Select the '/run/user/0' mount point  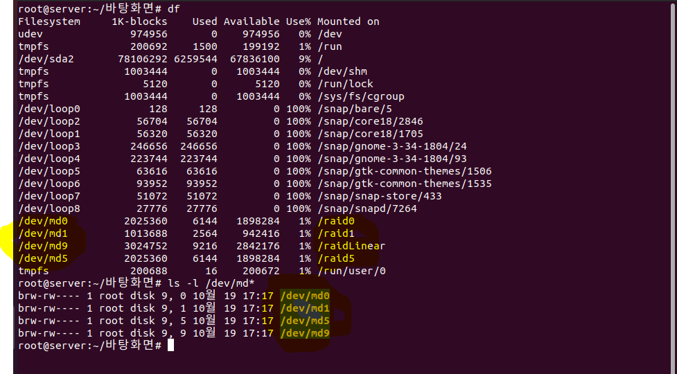click(351, 271)
